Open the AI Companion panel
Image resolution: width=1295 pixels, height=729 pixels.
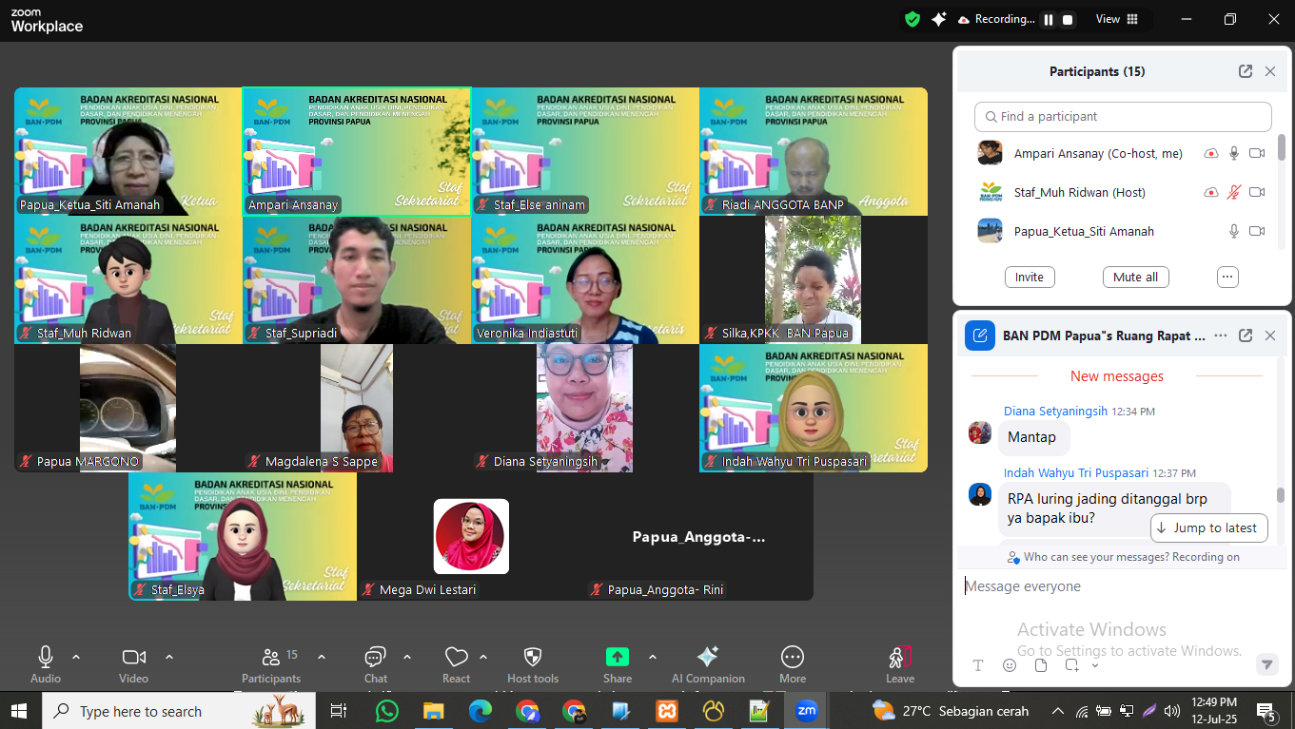708,658
